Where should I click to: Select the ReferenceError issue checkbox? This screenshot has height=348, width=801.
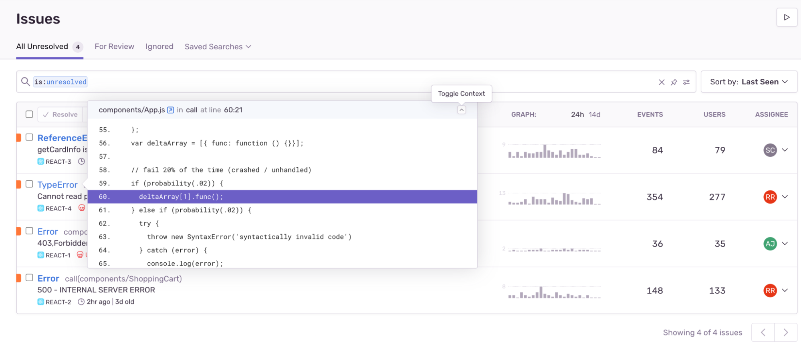29,137
